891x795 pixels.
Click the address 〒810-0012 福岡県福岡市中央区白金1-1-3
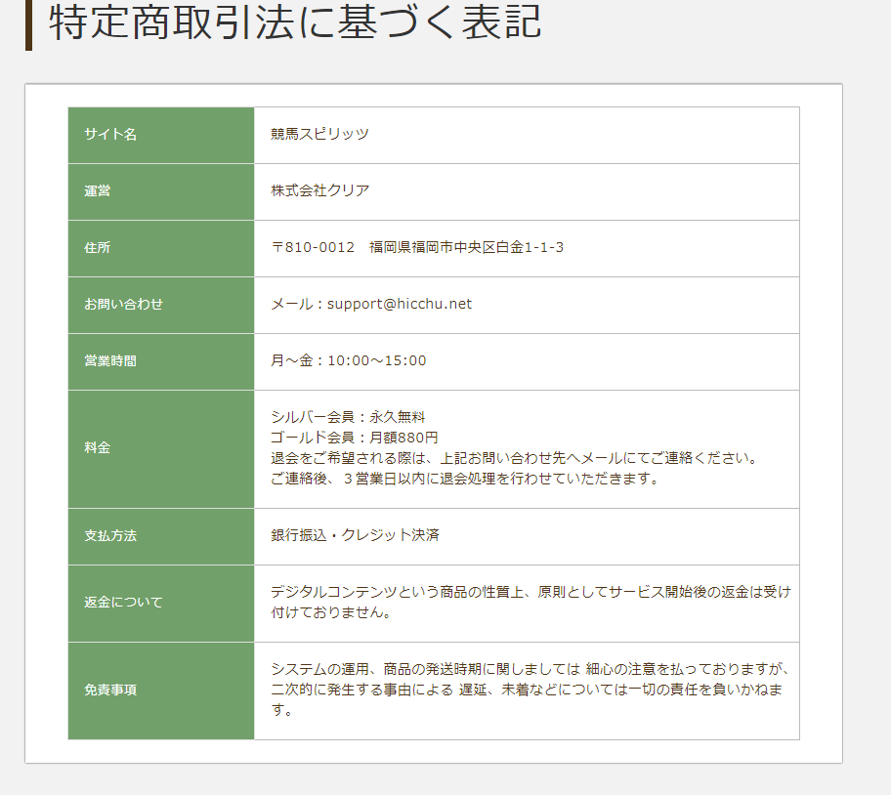point(418,248)
